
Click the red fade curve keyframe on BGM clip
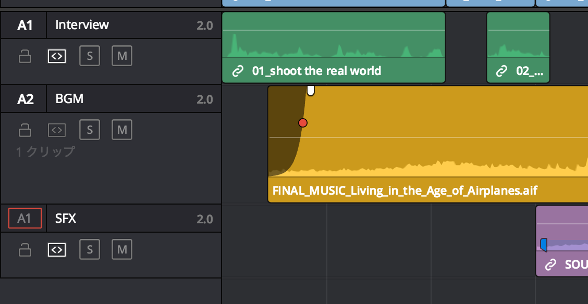pos(303,123)
